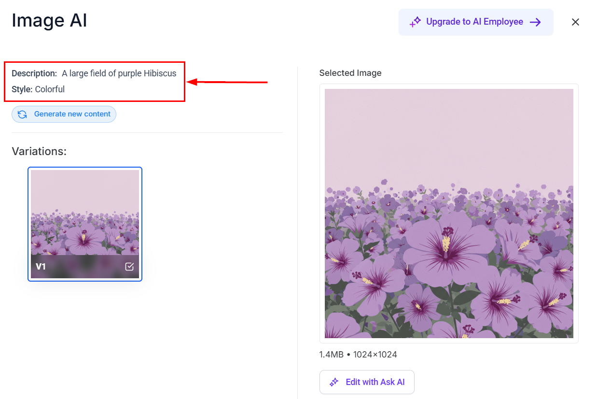Click the checkmark selection icon on variation V1
597x399 pixels.
click(129, 266)
